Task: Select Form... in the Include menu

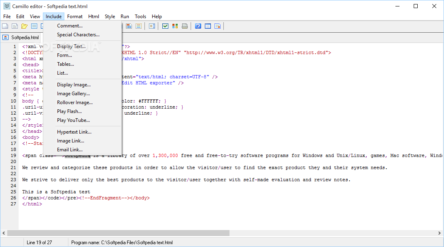Action: pos(83,55)
